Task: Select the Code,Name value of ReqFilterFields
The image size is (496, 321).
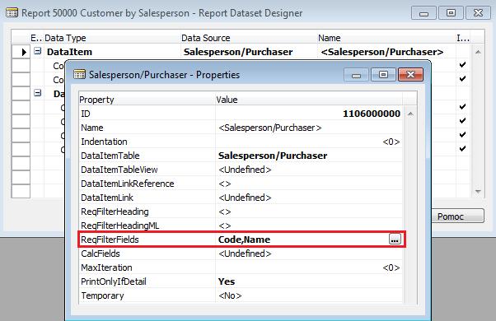Action: [x=244, y=240]
